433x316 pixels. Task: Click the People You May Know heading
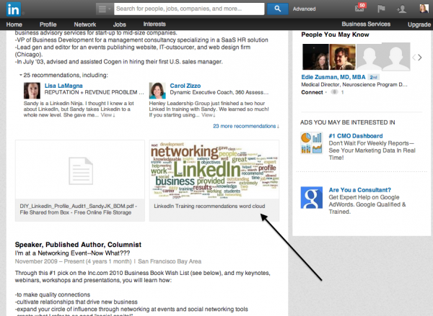pyautogui.click(x=335, y=35)
